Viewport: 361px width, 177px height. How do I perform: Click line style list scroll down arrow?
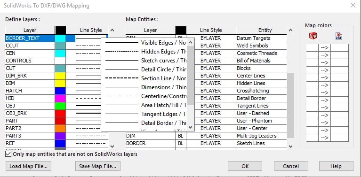(190, 127)
